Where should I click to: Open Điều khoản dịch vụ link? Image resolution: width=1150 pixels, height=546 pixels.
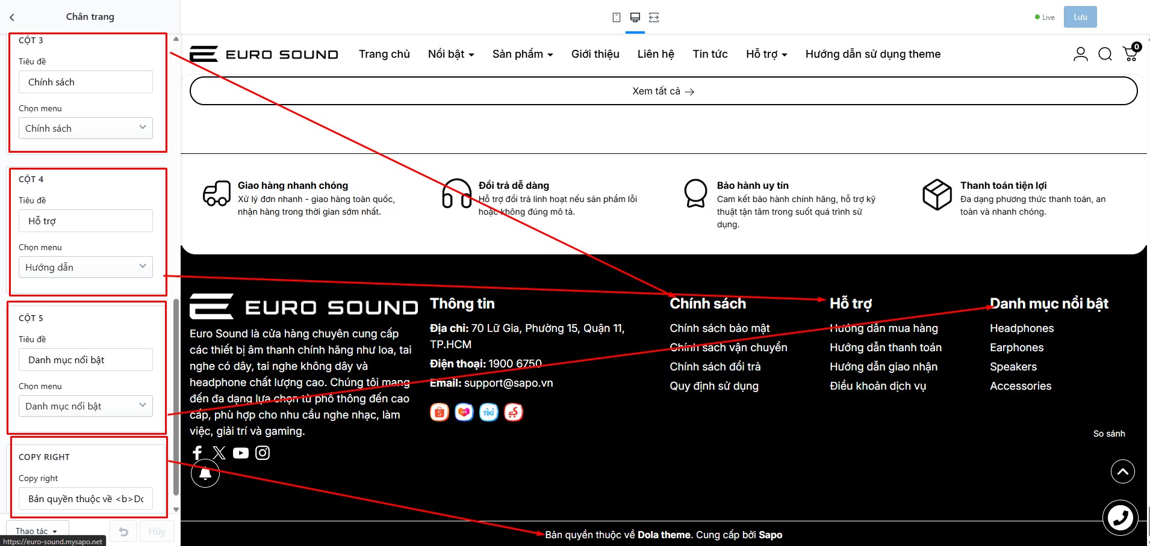coord(878,386)
